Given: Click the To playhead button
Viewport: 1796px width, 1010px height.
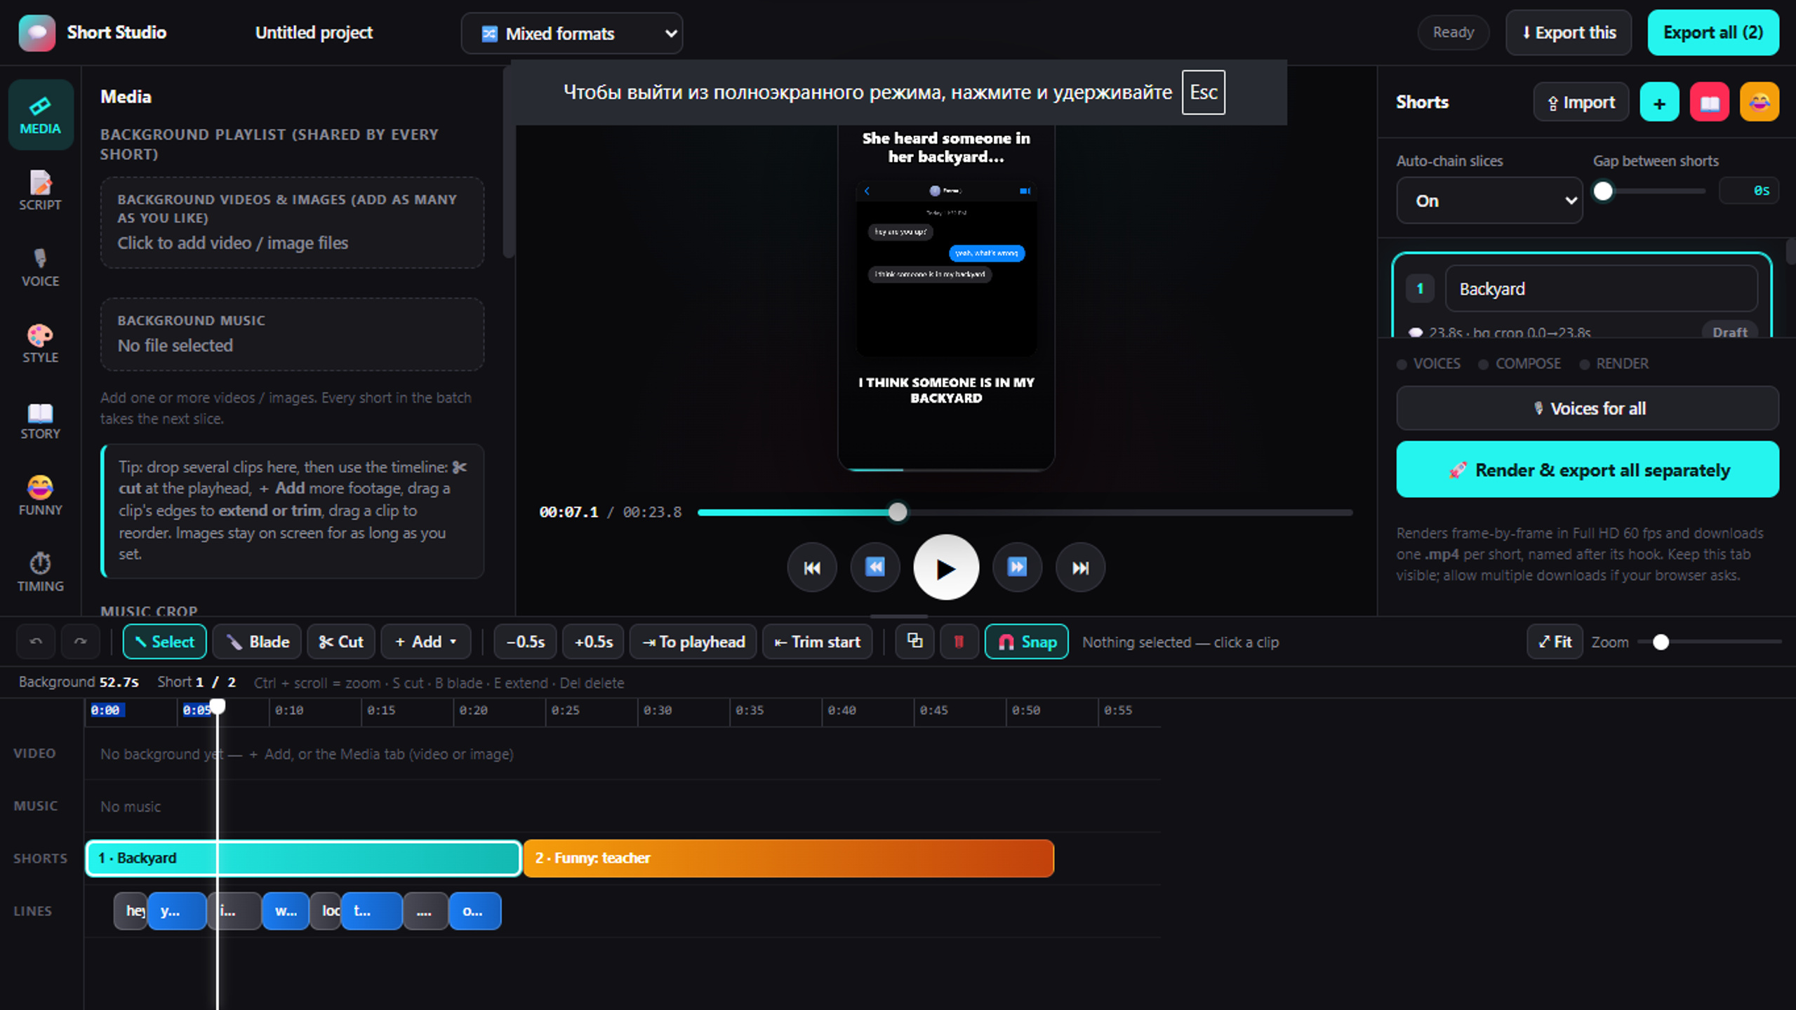Looking at the screenshot, I should 693,642.
